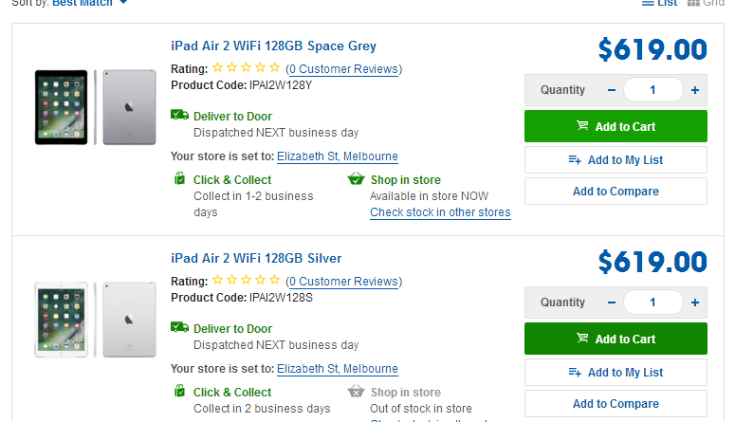This screenshot has width=735, height=422.
Task: Open iPad Air 2 128GB Space Grey page
Action: click(273, 46)
